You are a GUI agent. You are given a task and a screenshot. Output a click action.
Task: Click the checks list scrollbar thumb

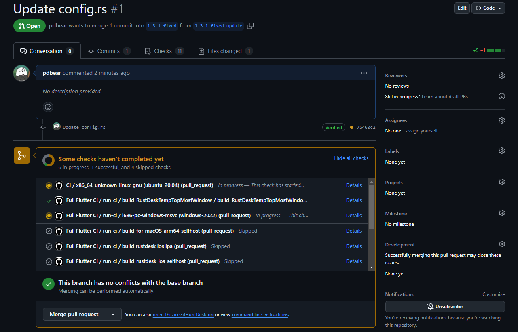(x=372, y=207)
